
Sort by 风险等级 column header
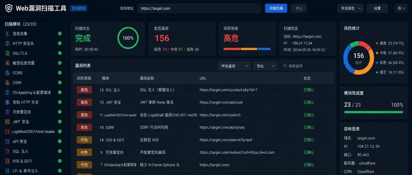pos(84,78)
